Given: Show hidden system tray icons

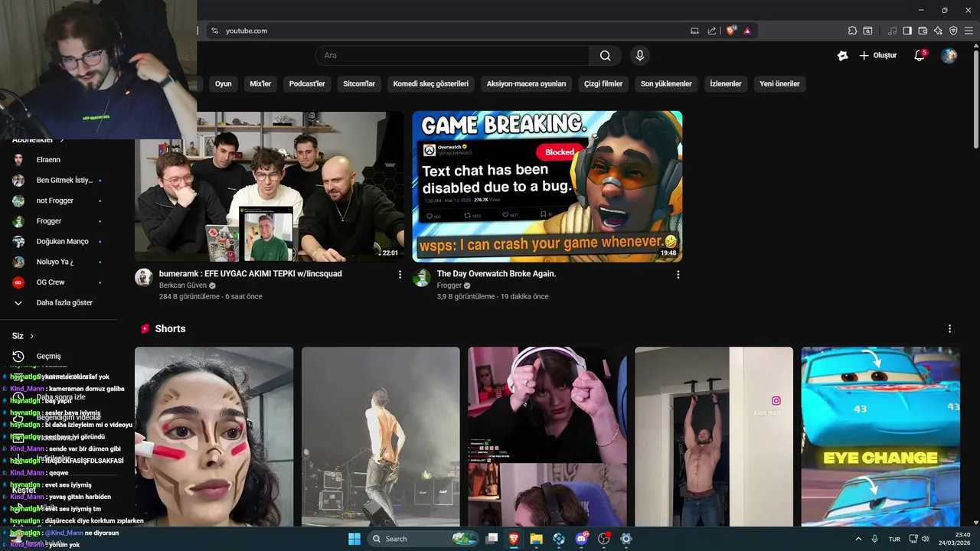Looking at the screenshot, I should click(x=858, y=539).
